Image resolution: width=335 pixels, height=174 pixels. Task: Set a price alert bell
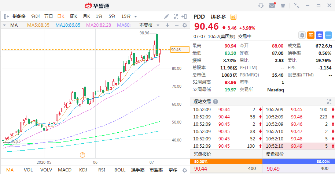tap(302, 35)
